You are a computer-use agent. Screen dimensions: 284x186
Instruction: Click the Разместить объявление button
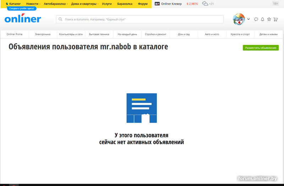tap(261, 48)
